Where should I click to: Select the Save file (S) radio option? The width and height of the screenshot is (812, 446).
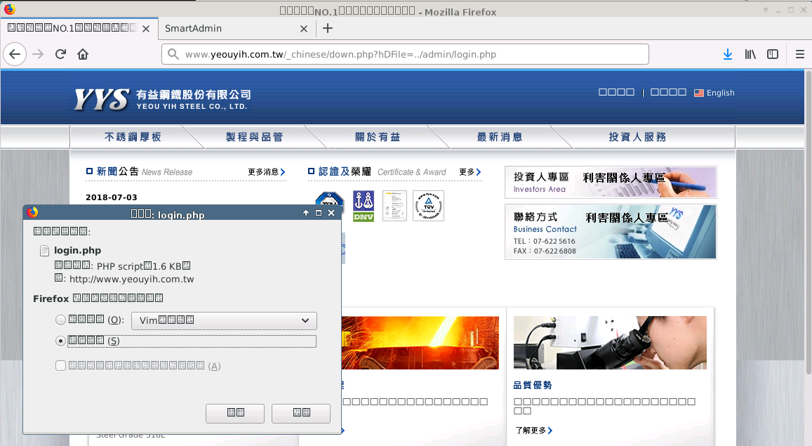coord(60,341)
